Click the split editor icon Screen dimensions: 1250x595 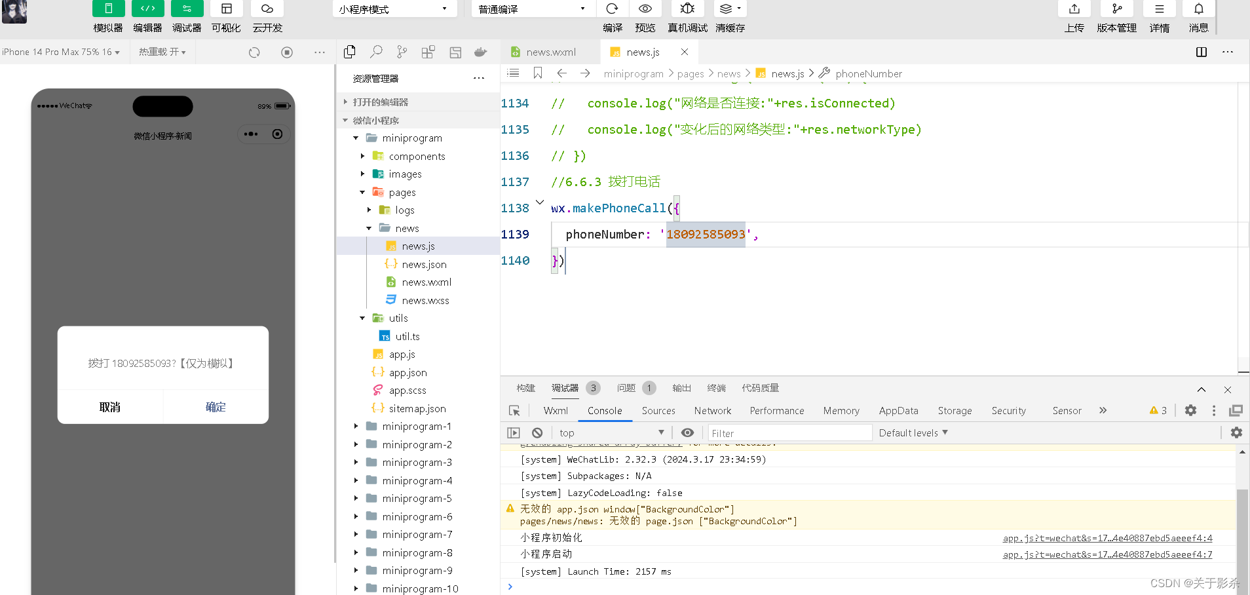pyautogui.click(x=1202, y=52)
